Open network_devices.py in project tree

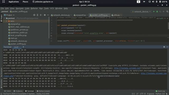[19, 41]
